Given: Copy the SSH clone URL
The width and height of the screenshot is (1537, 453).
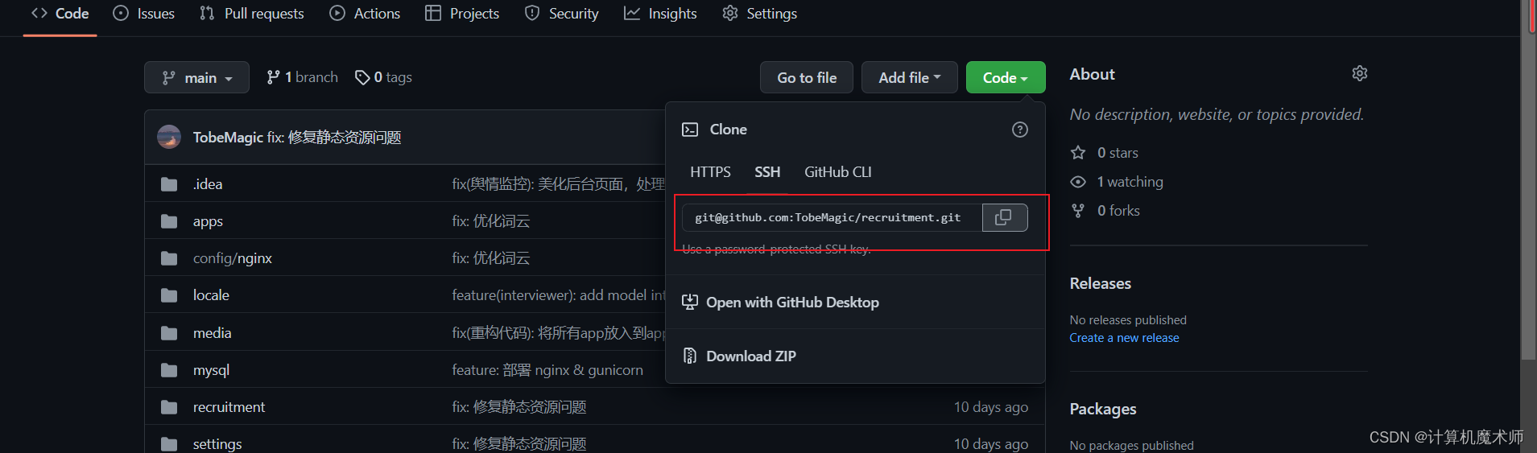Looking at the screenshot, I should pyautogui.click(x=1005, y=217).
